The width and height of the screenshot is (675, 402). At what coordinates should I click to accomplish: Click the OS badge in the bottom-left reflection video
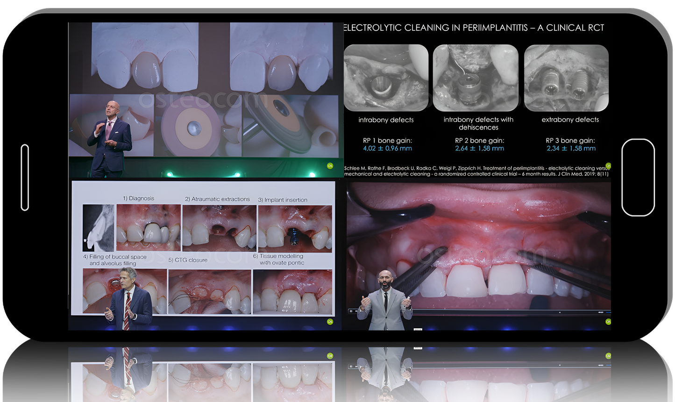[330, 355]
